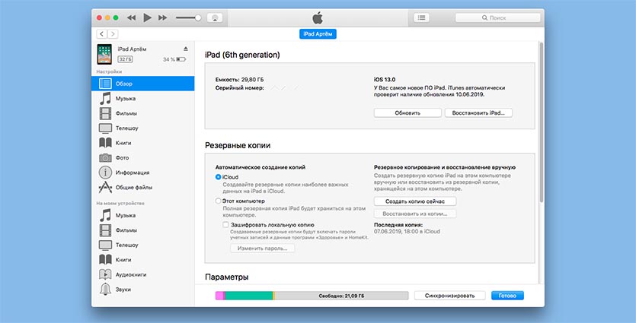Click the TV screen icon under На моем устройстве

tap(105, 245)
